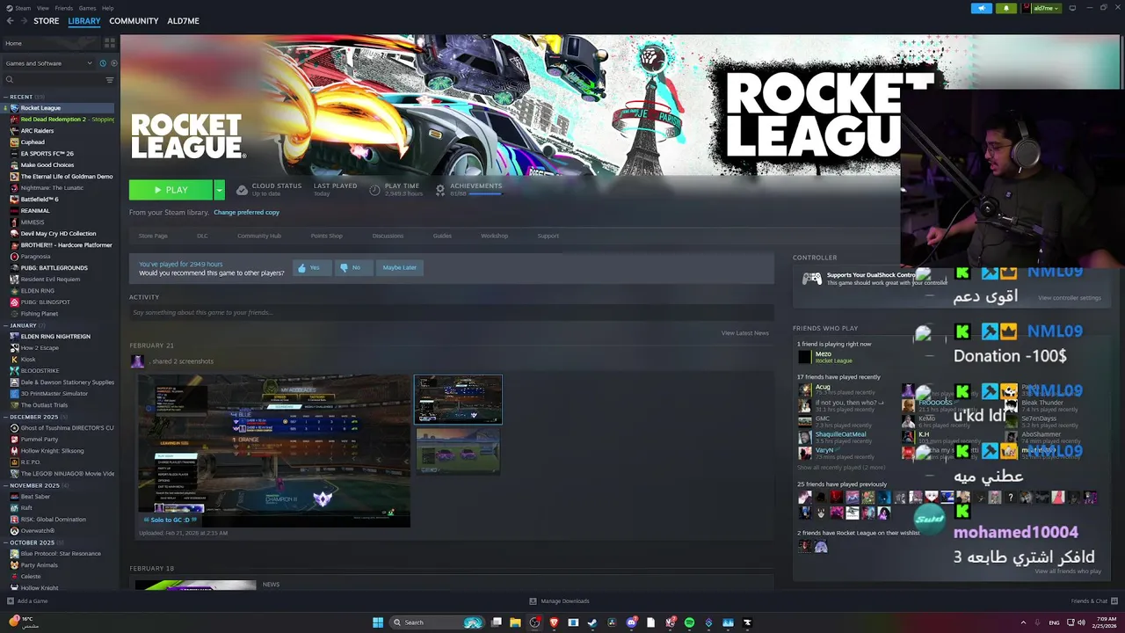Open the Steam menu
Image resolution: width=1125 pixels, height=633 pixels.
tap(21, 8)
